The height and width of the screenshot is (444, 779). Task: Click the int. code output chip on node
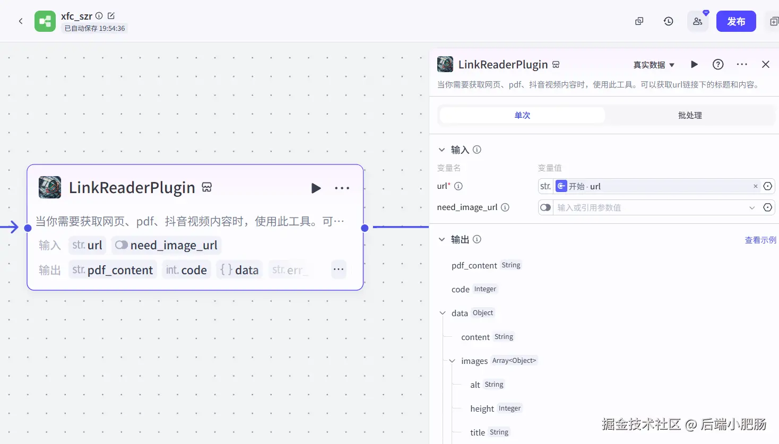[x=186, y=270]
